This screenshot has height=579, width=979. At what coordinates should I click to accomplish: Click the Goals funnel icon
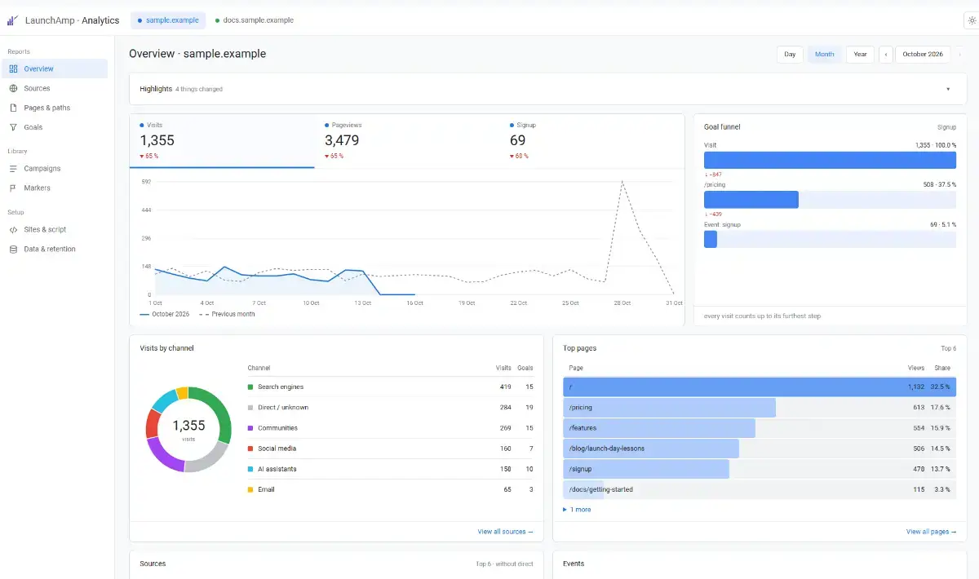pyautogui.click(x=13, y=127)
